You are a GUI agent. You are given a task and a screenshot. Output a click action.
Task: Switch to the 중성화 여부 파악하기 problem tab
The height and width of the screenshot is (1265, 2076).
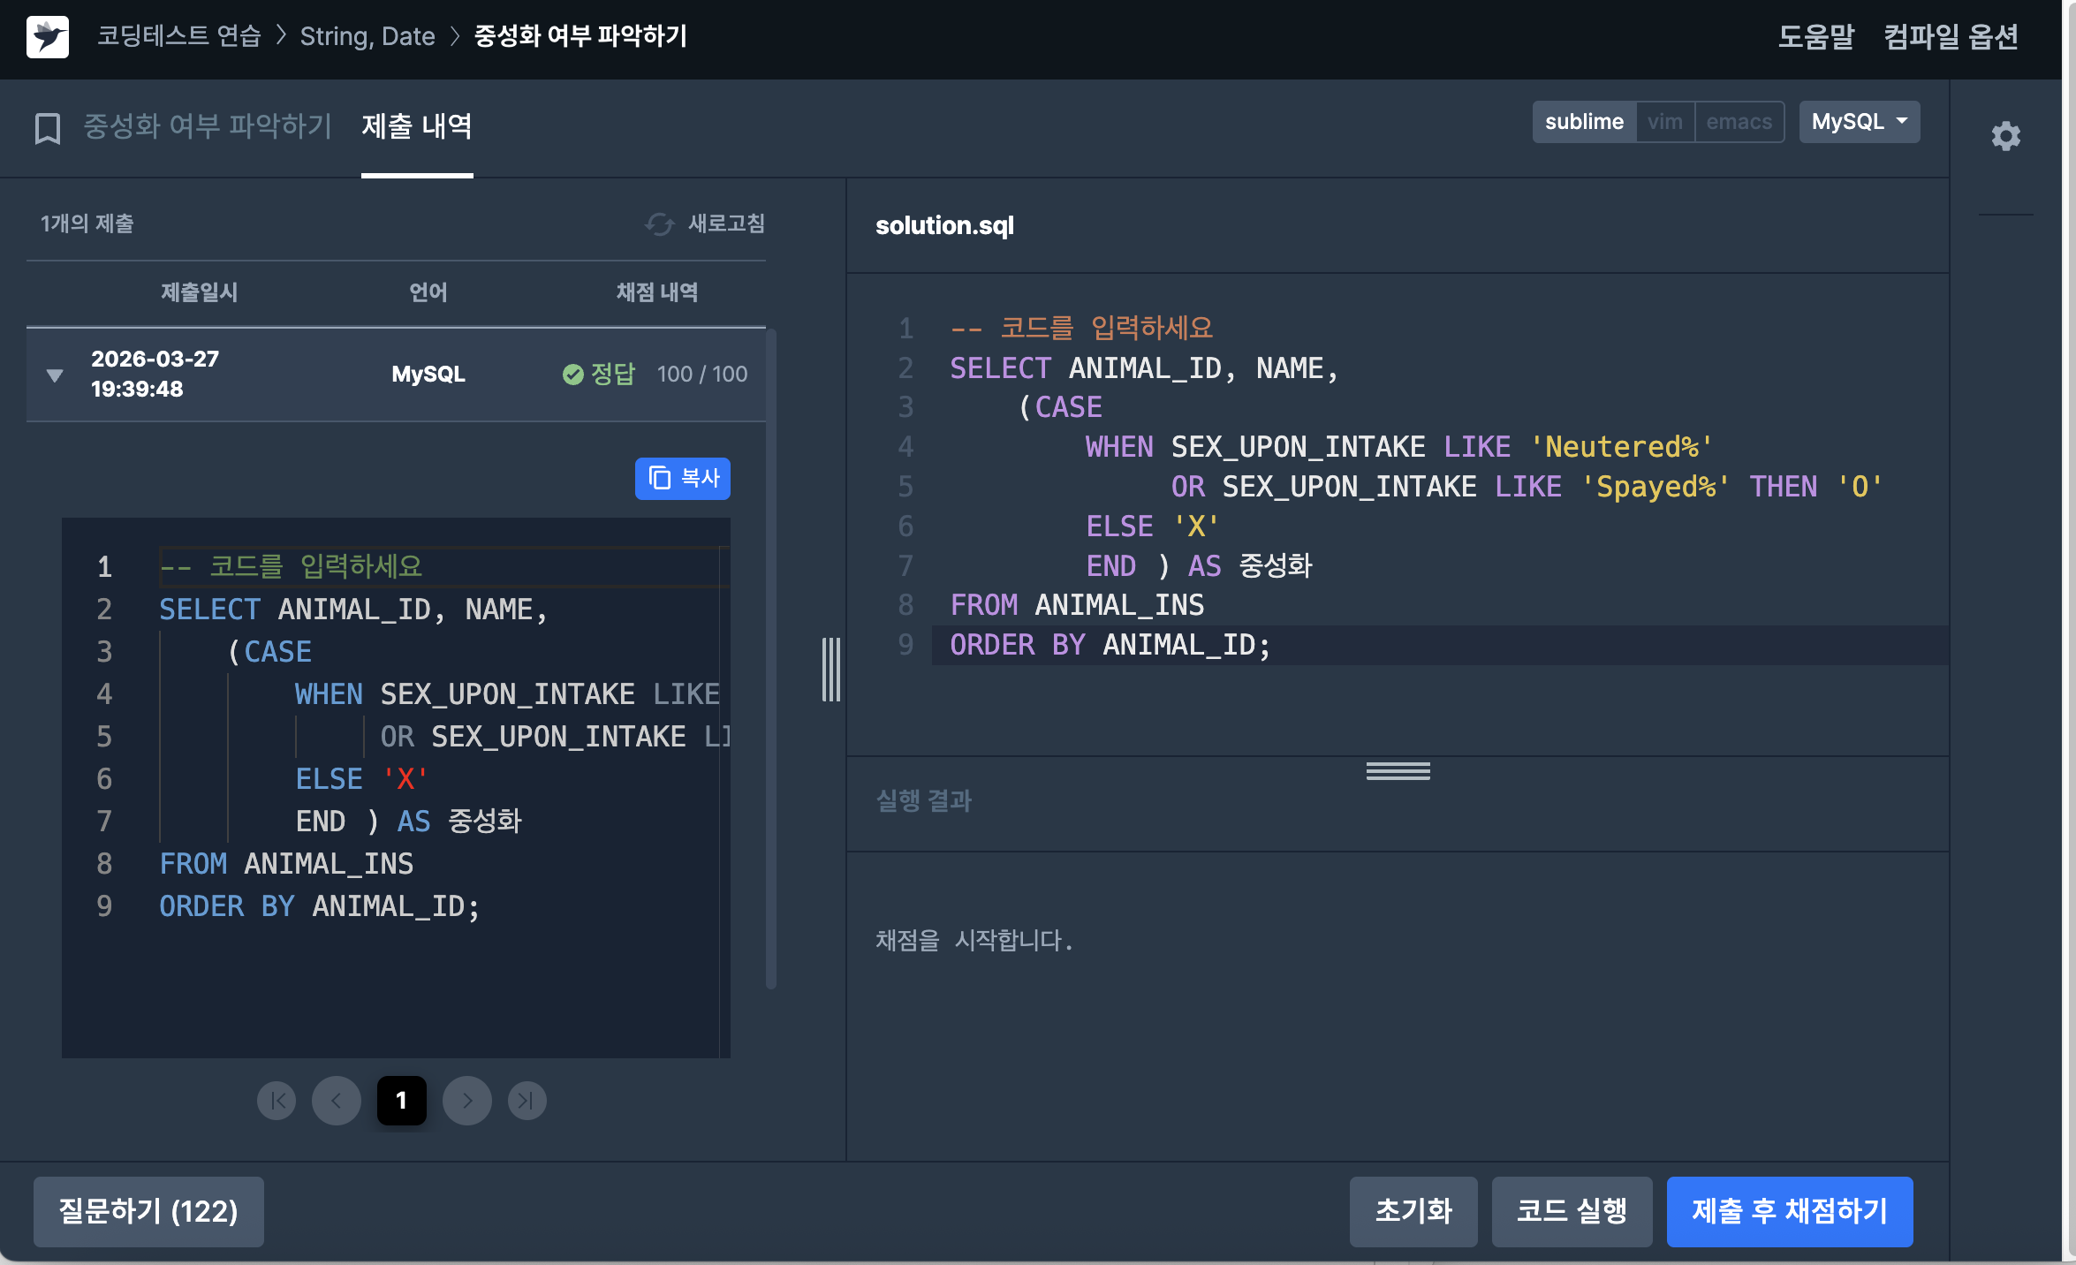pos(207,126)
